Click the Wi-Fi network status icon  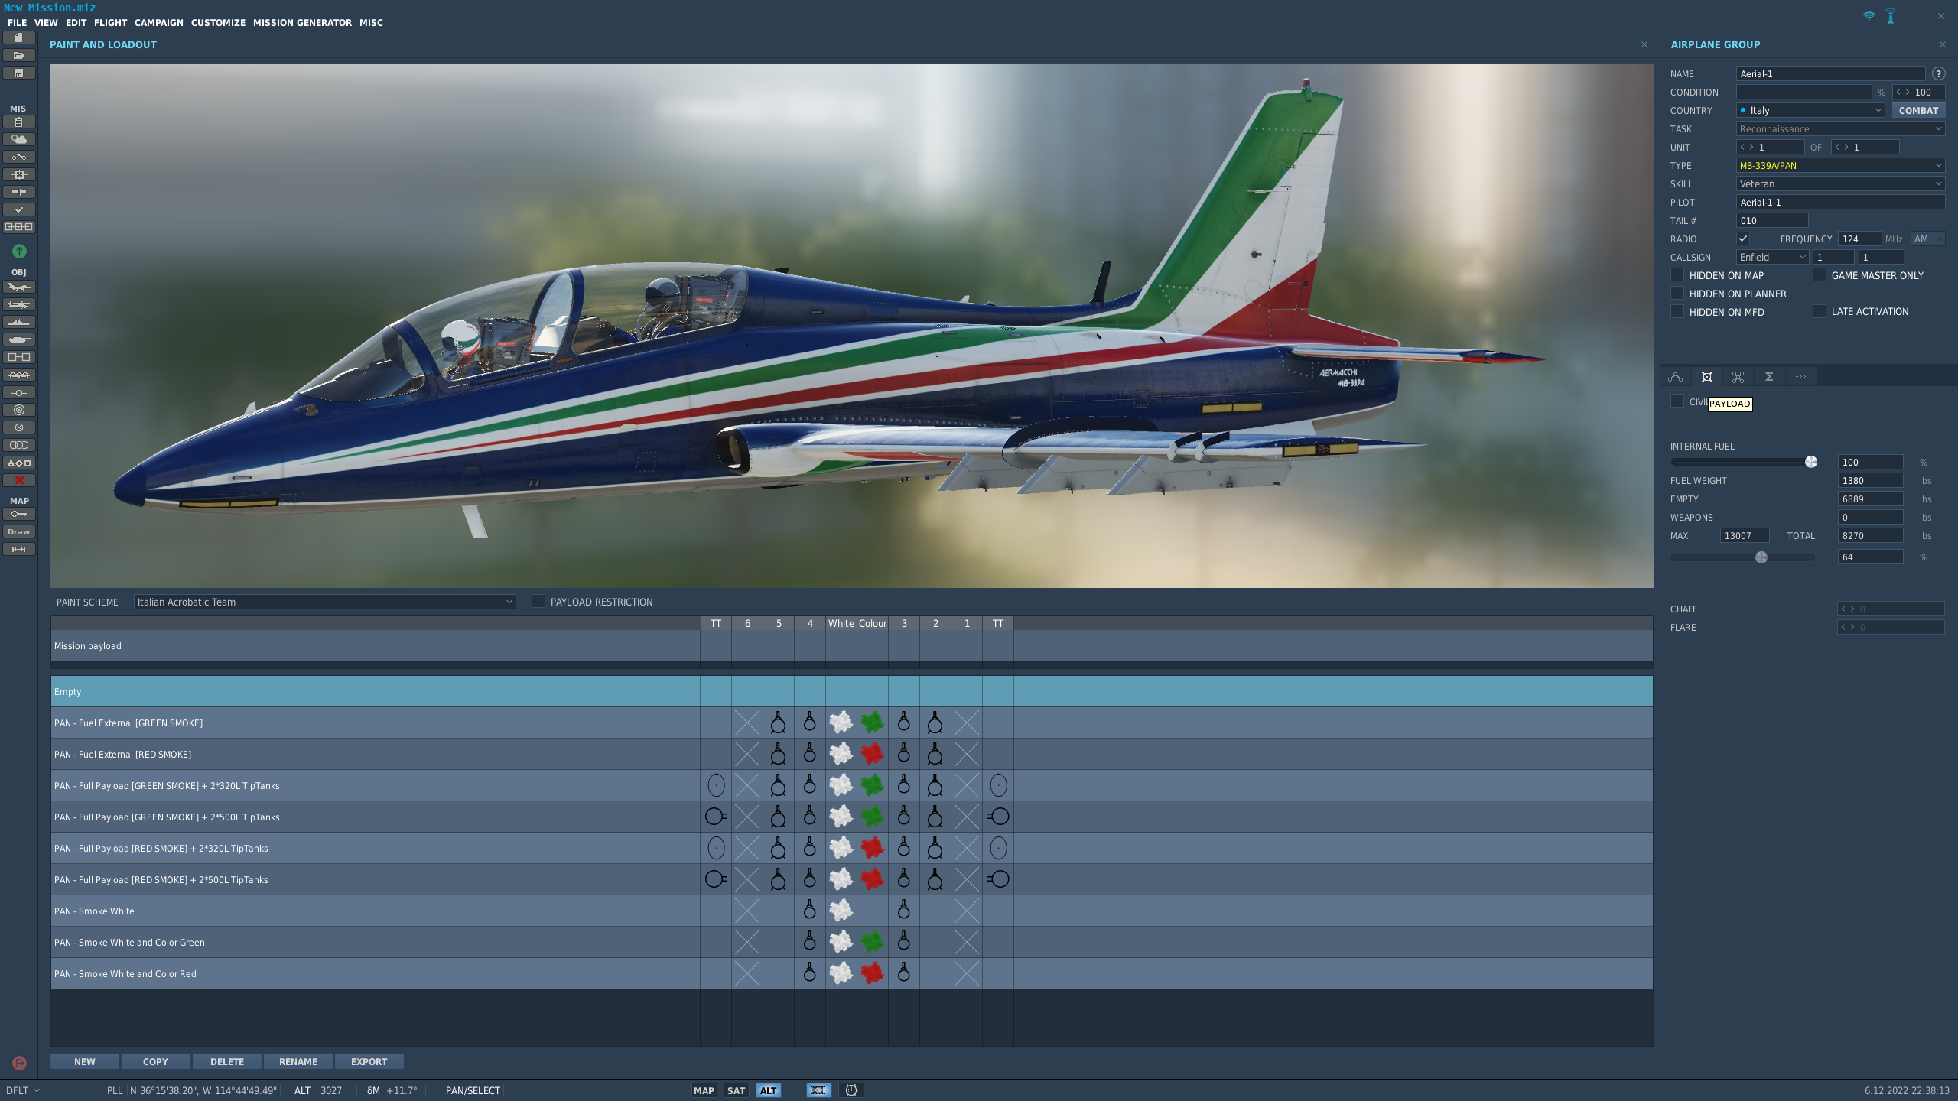click(x=1869, y=15)
